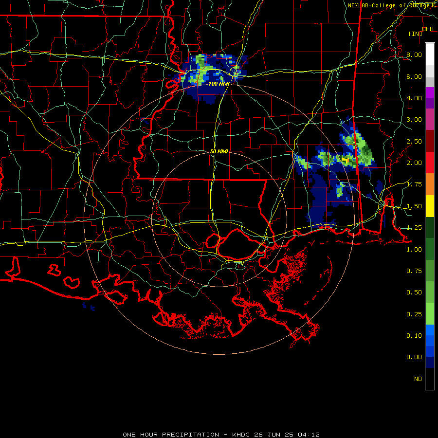
Task: Click the "ONE HOUR PRECIPITATION" caption text
Action: [171, 435]
